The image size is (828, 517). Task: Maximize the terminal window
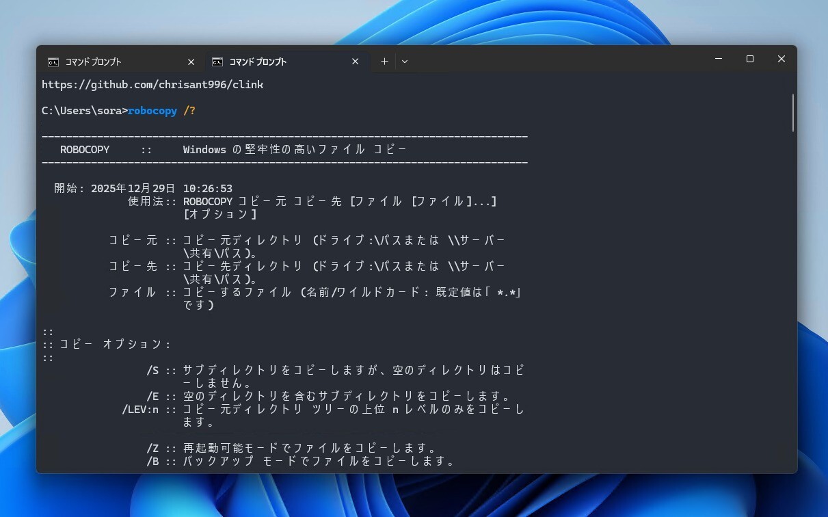tap(750, 59)
